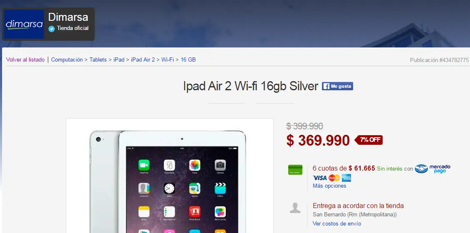Click the MasterCard logo
Screen dimensions: 470x233
(334, 178)
